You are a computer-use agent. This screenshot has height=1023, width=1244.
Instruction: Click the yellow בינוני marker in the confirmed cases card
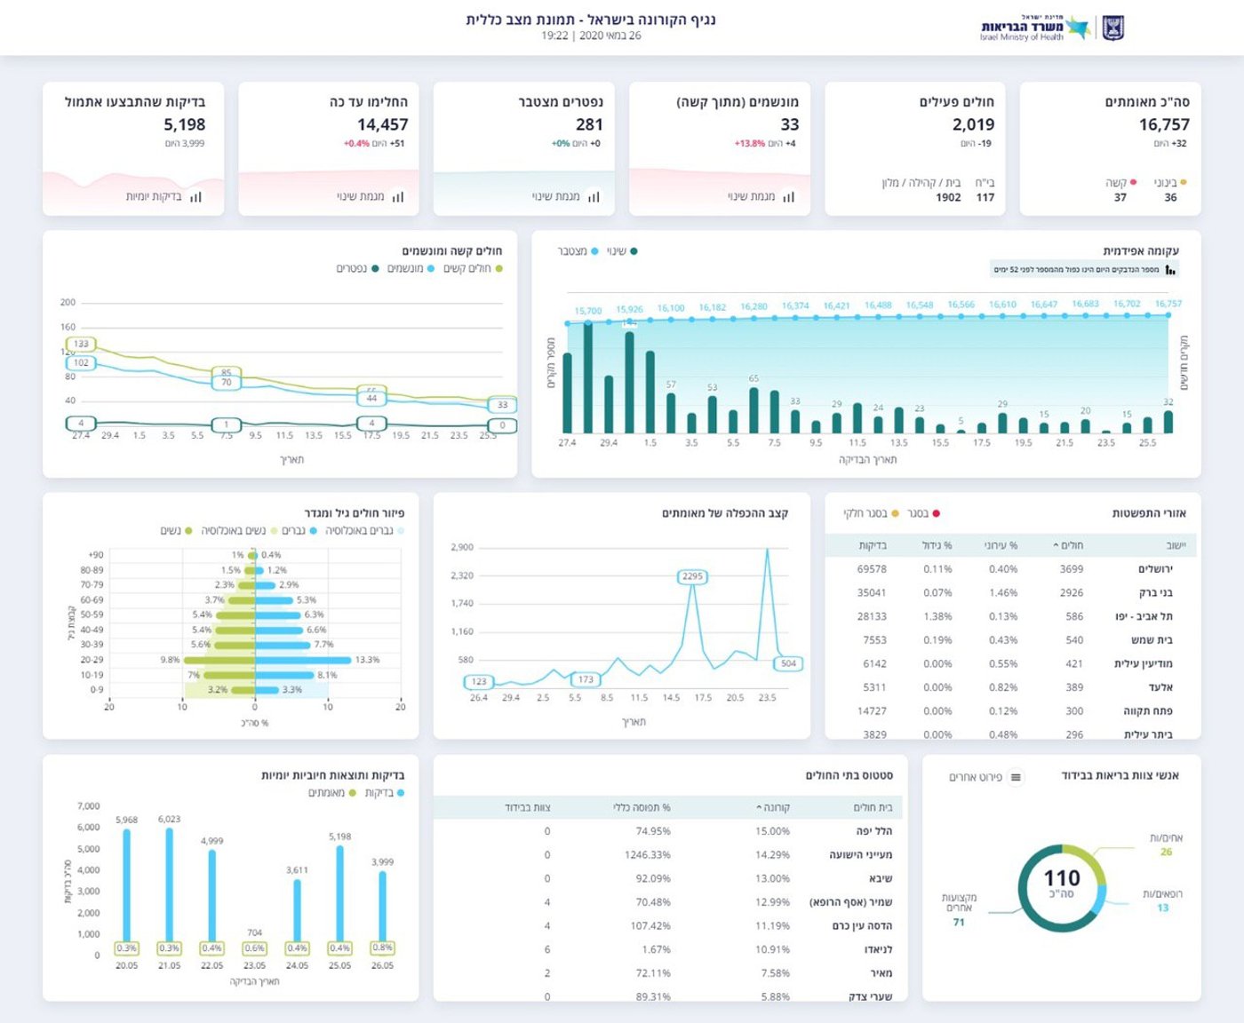(x=1183, y=182)
